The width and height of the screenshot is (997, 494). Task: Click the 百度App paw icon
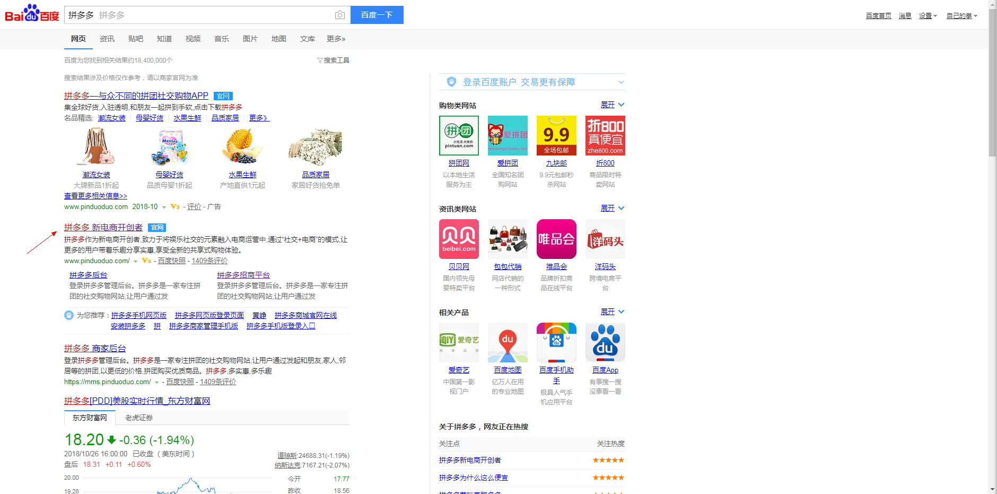pyautogui.click(x=605, y=342)
